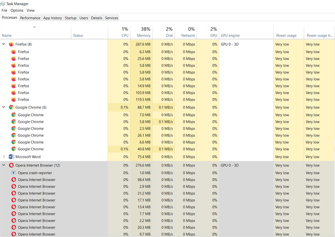Sort by the Status column header
Image resolution: width=335 pixels, height=237 pixels.
click(x=90, y=33)
